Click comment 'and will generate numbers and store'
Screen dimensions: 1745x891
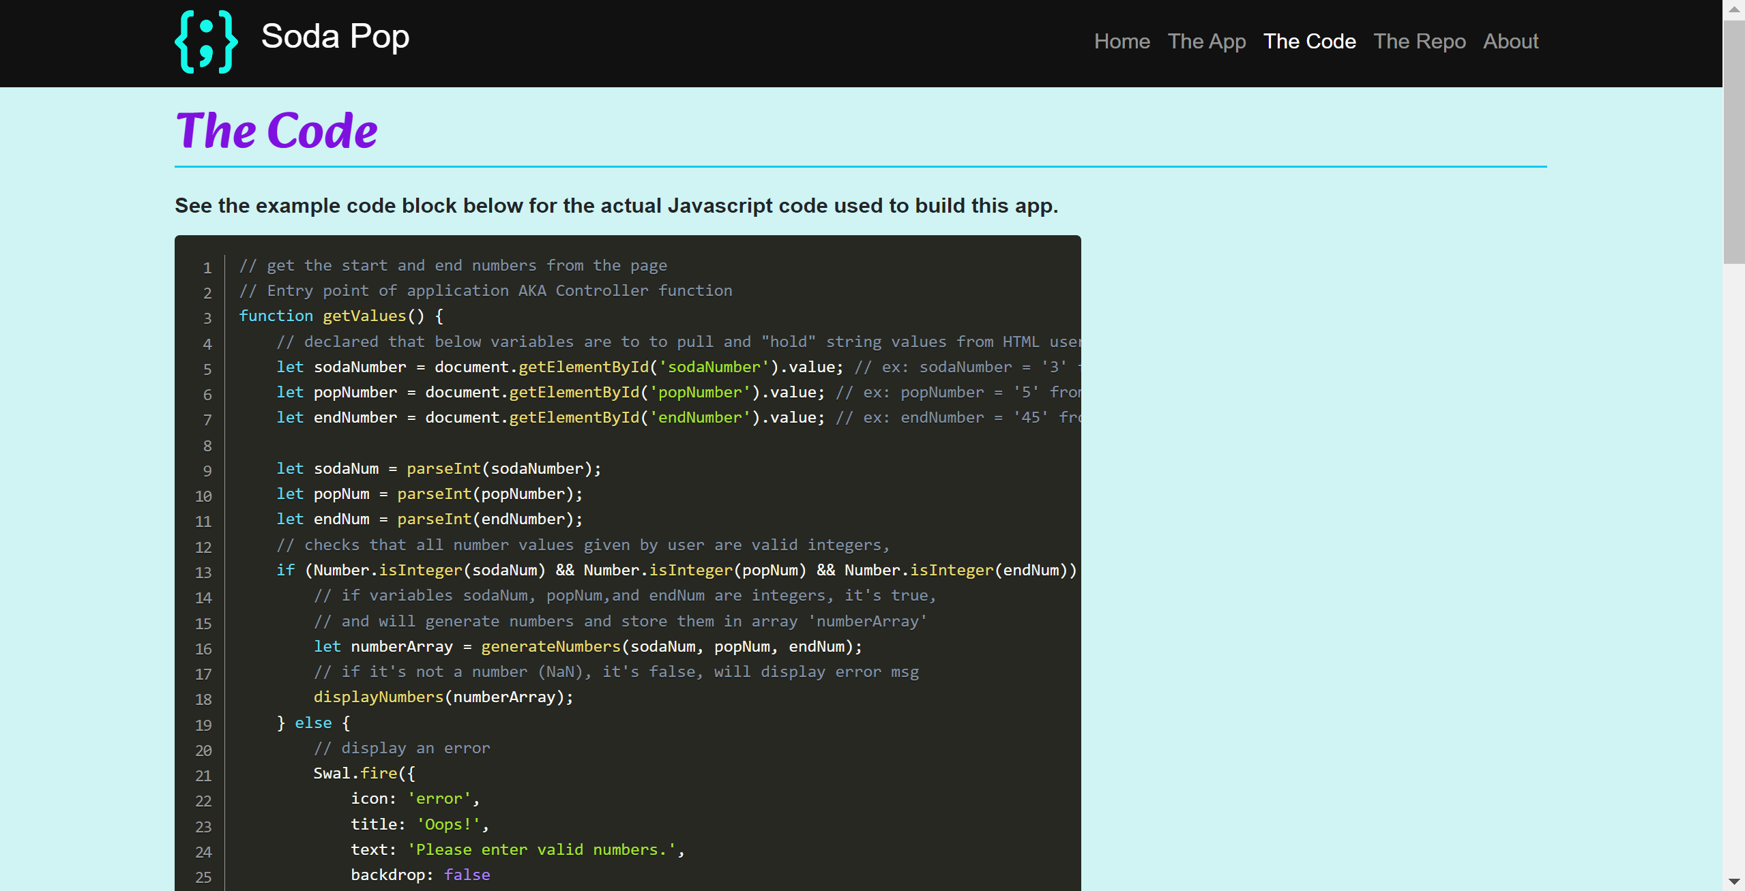620,621
